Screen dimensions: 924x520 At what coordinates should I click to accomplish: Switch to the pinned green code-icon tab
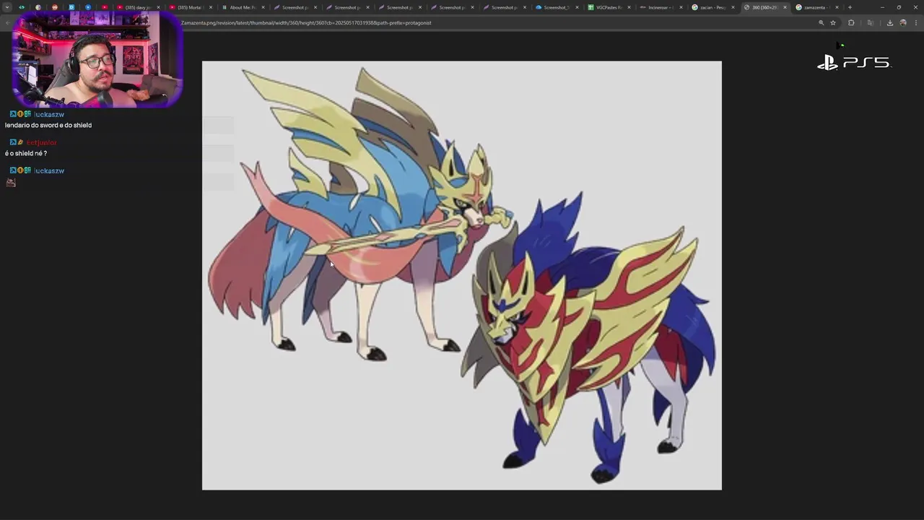coord(22,7)
